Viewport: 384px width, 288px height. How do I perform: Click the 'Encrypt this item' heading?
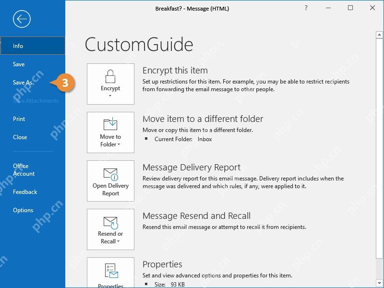point(175,71)
